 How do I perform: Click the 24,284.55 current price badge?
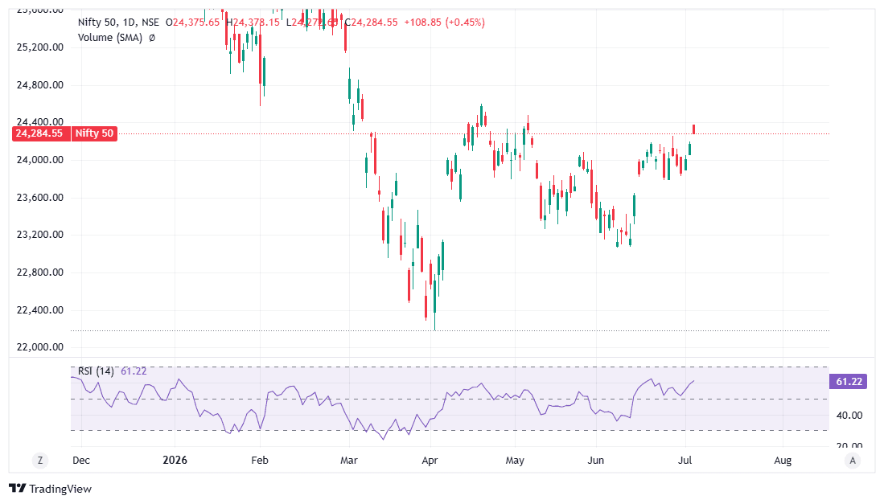39,133
